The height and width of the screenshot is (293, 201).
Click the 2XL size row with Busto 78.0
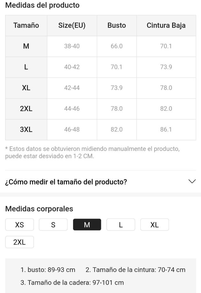coord(100,109)
